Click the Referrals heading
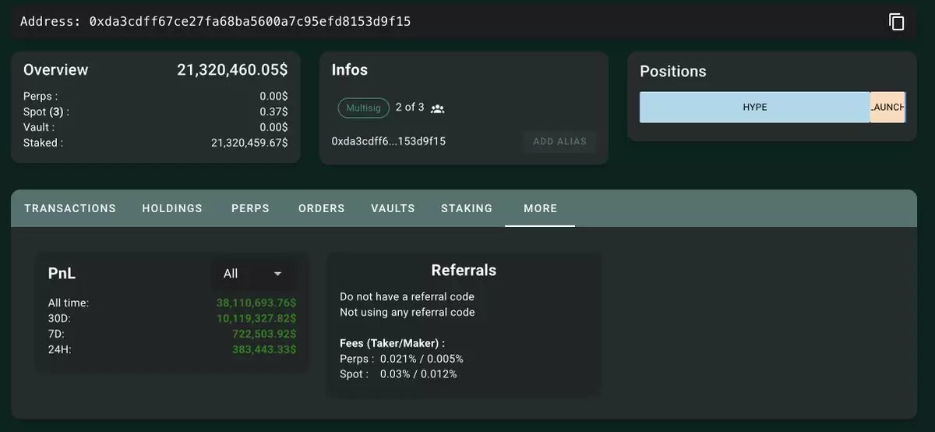This screenshot has height=432, width=935. (464, 271)
